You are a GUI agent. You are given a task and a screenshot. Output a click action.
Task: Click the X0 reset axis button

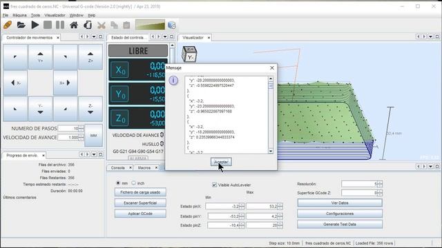click(x=120, y=70)
